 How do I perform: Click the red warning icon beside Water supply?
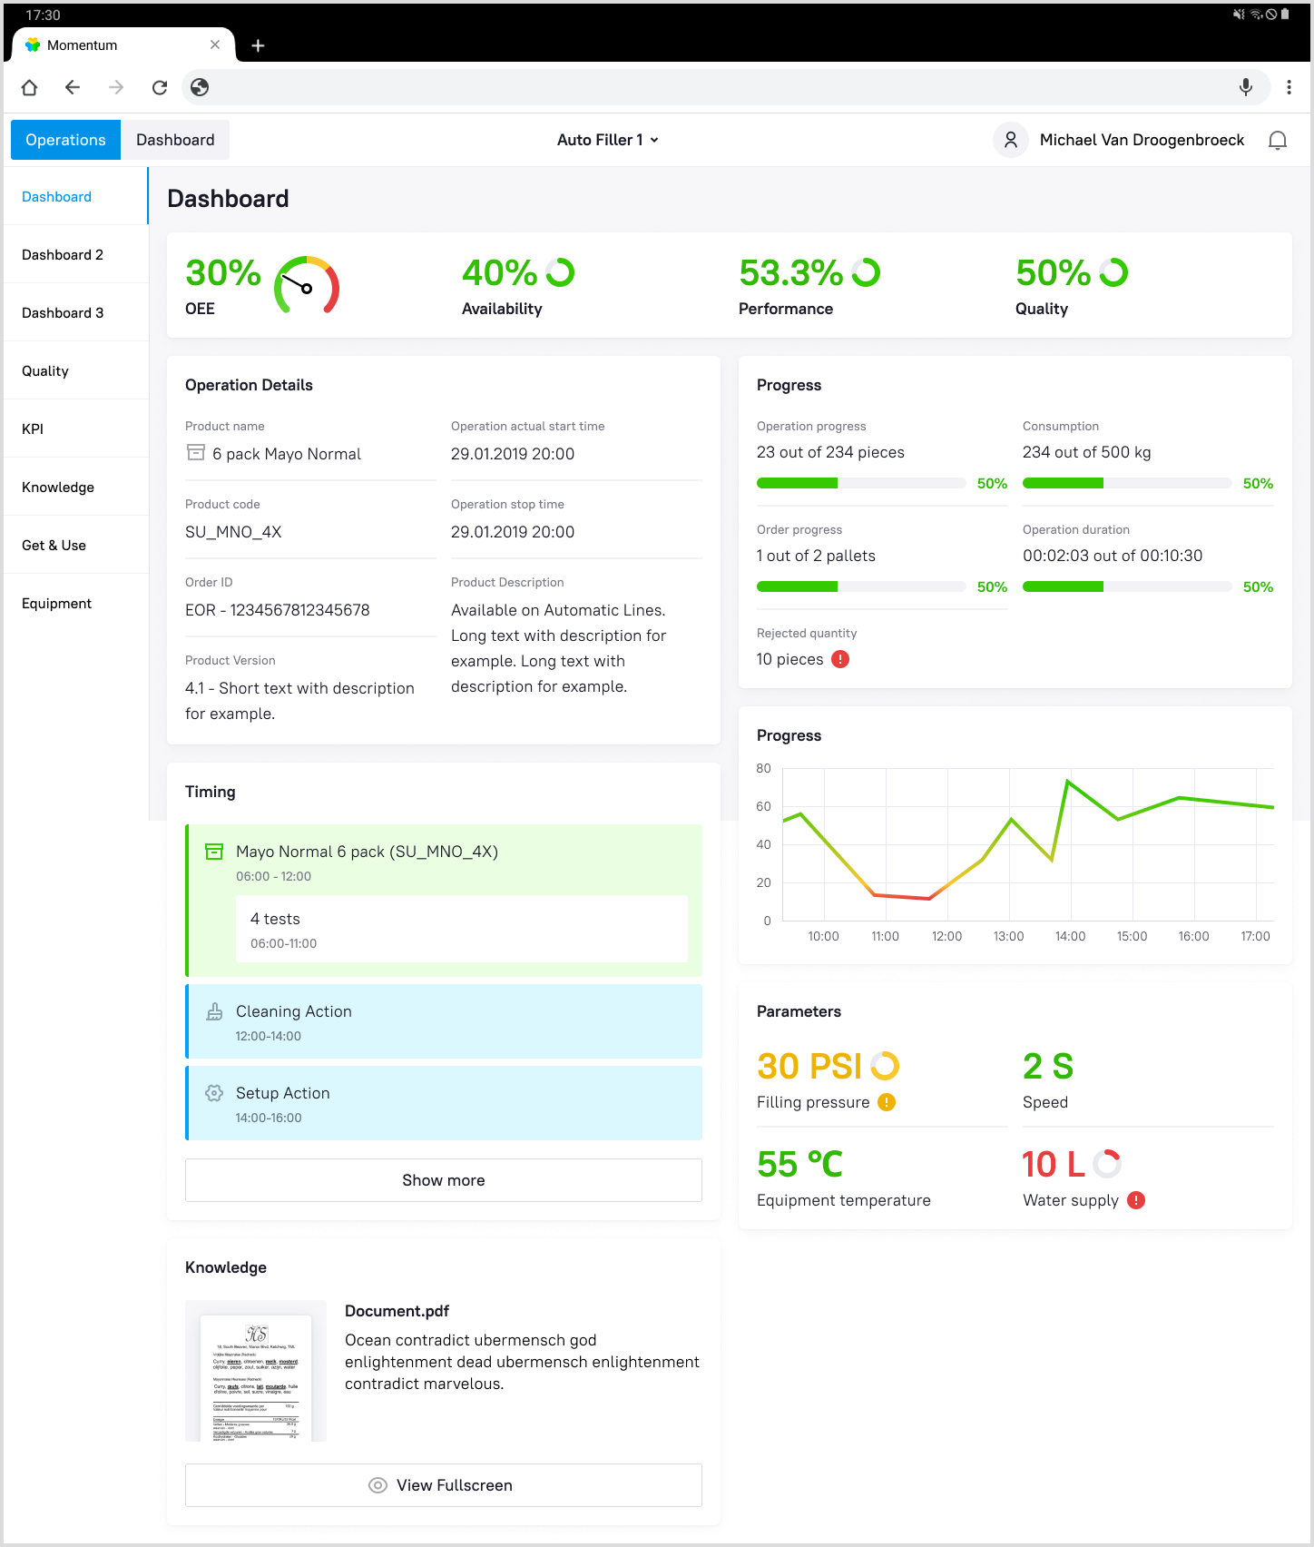[x=1136, y=1200]
